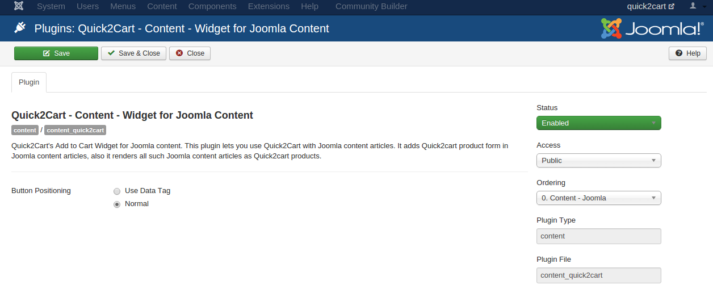Open the Extensions menu
The width and height of the screenshot is (713, 293).
(269, 6)
